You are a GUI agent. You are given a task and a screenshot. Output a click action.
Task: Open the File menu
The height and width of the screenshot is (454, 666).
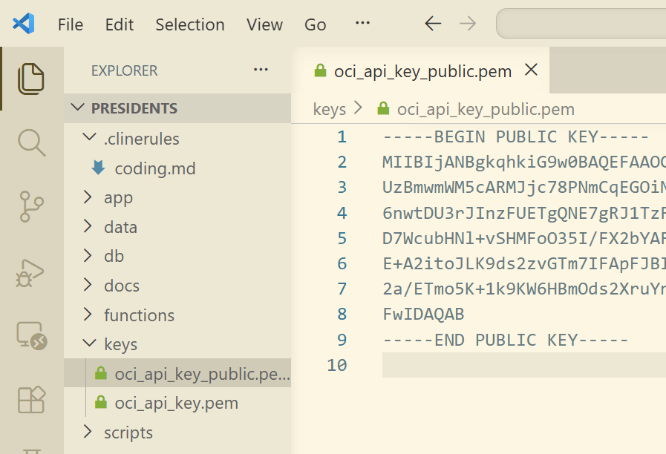71,24
